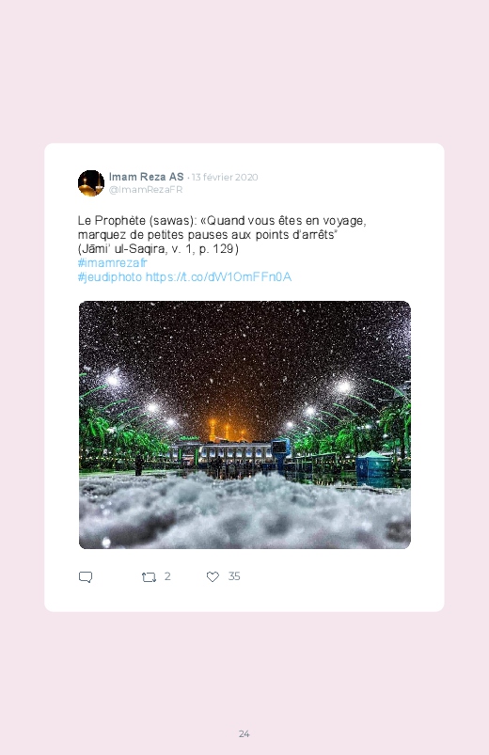Click the like count of 35
The height and width of the screenshot is (755, 489).
234,575
